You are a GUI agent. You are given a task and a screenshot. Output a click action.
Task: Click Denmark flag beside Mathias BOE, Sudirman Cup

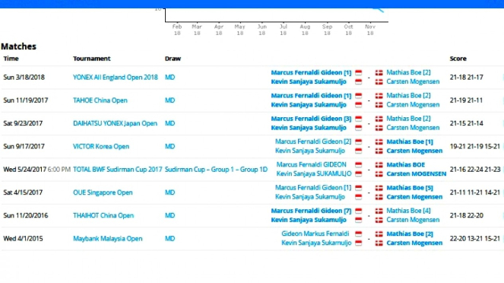379,165
